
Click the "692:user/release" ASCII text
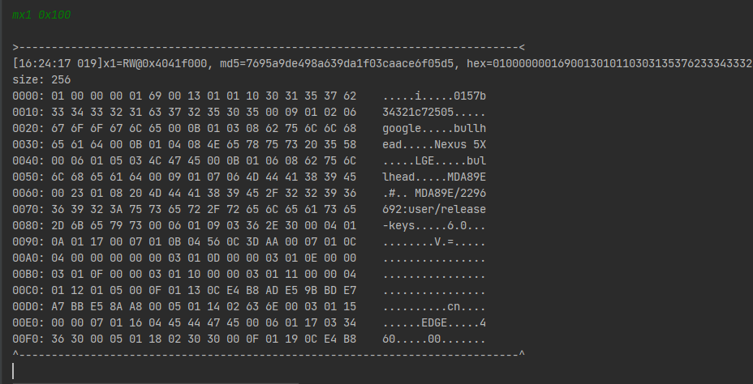[434, 209]
